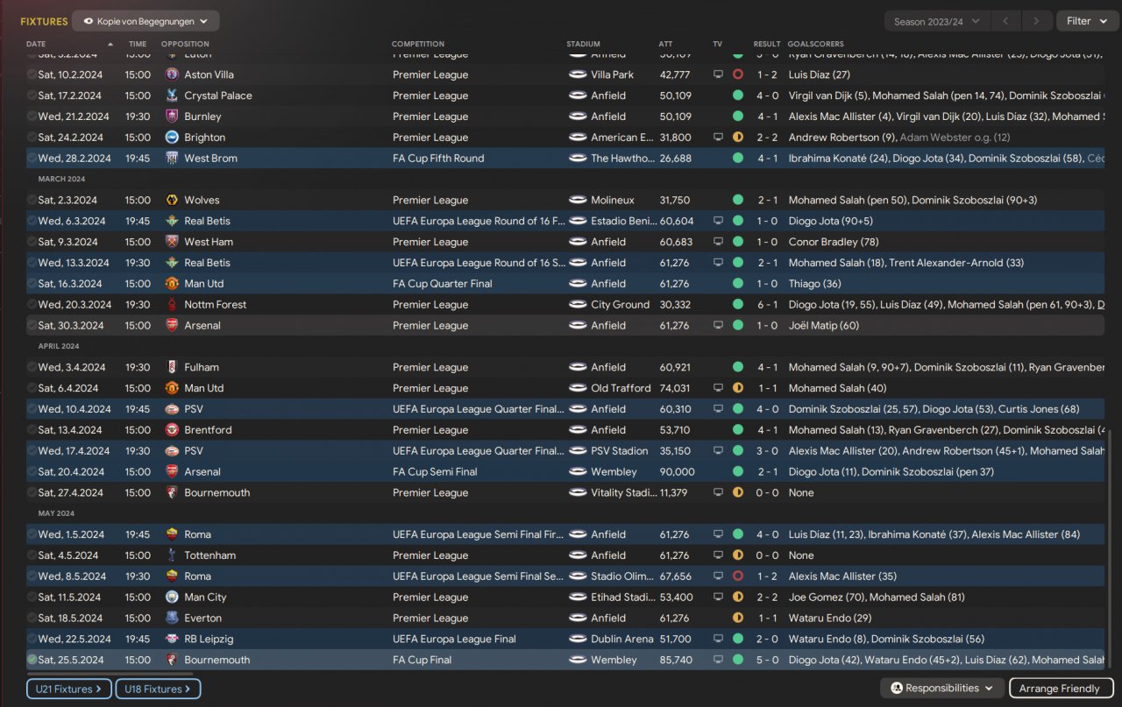Click goalscorer Joël Matip (60)
Screen dimensions: 1122x707
coord(824,326)
